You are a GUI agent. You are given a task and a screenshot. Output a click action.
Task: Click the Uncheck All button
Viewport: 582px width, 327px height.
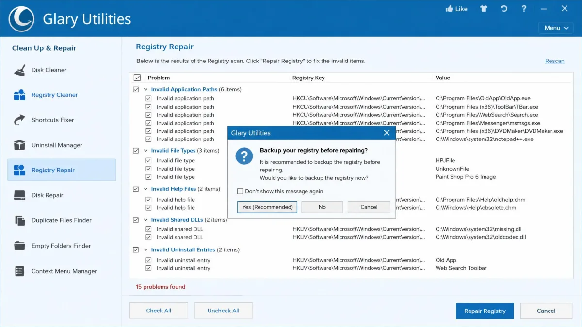pyautogui.click(x=223, y=311)
